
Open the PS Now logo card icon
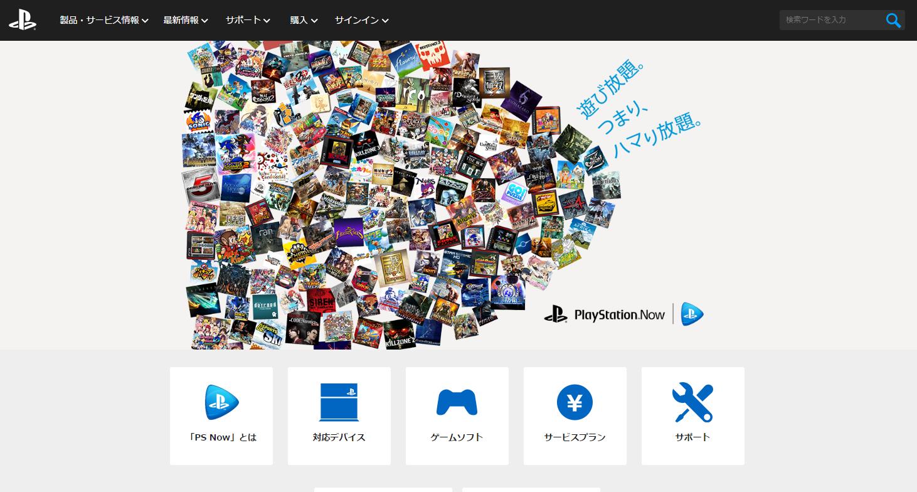[x=221, y=402]
